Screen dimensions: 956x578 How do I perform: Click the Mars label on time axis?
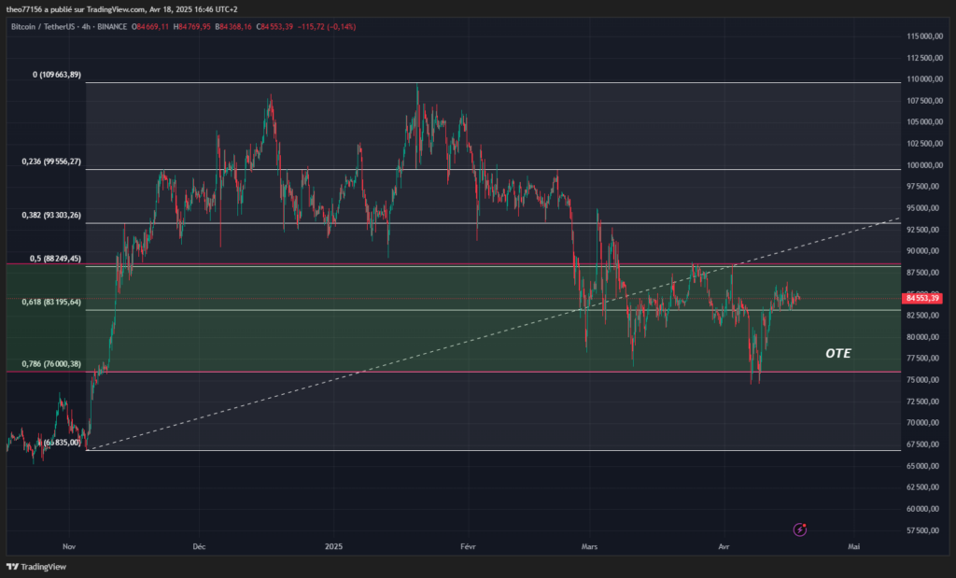588,545
